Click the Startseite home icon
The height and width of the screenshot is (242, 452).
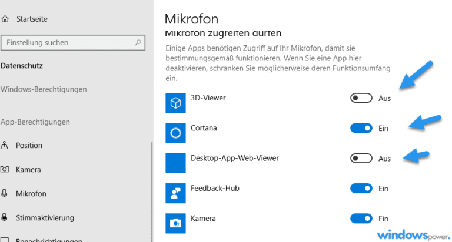tap(5, 19)
